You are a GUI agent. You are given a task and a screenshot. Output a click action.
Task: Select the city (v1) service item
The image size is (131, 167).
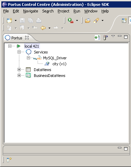(59, 64)
